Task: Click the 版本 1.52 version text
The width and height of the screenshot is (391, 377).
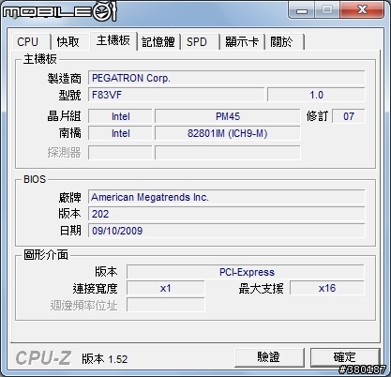Action: click(x=105, y=359)
